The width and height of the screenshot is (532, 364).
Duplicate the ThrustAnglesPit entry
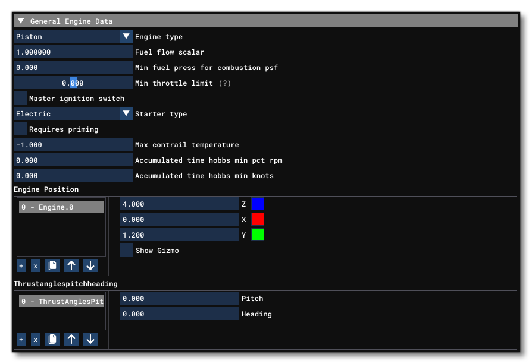[52, 340]
